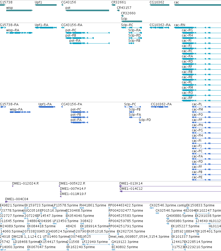Open the DME1-011M19.F clone label
The width and height of the screenshot is (221, 251).
click(x=73, y=194)
